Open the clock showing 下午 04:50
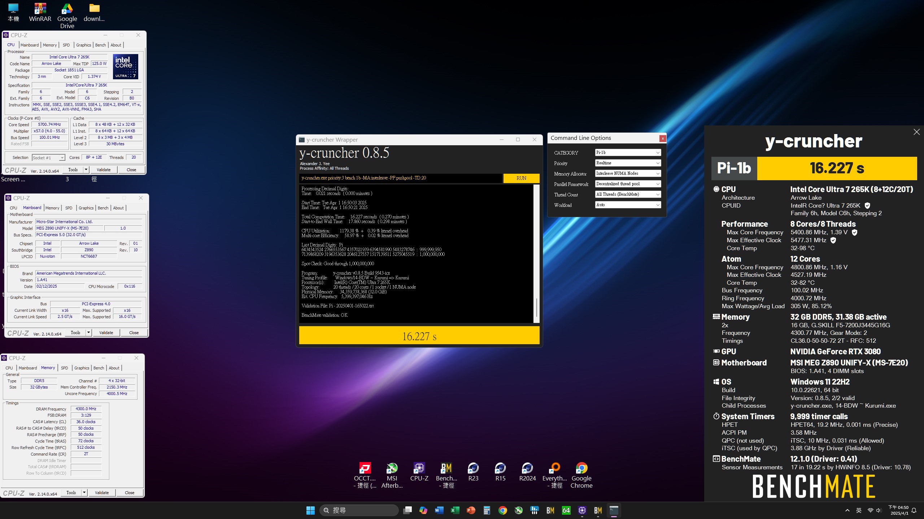This screenshot has height=519, width=924. [x=898, y=510]
